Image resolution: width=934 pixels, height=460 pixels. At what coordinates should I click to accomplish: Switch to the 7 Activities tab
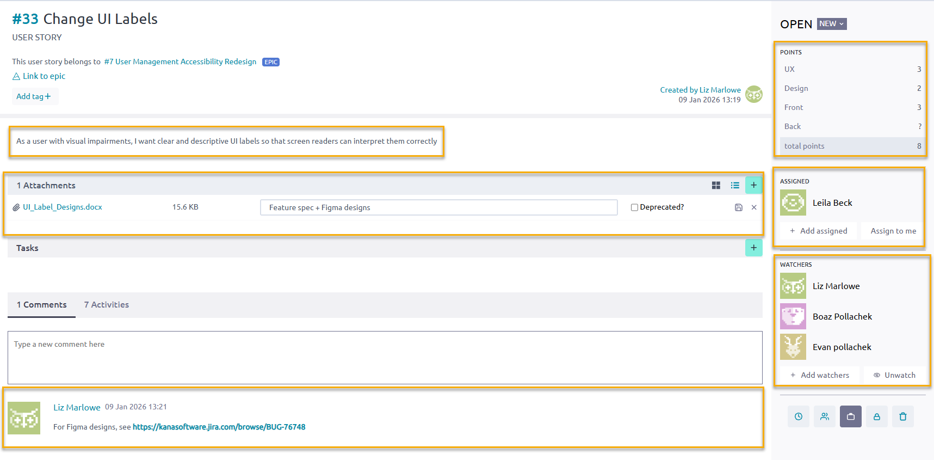(107, 305)
